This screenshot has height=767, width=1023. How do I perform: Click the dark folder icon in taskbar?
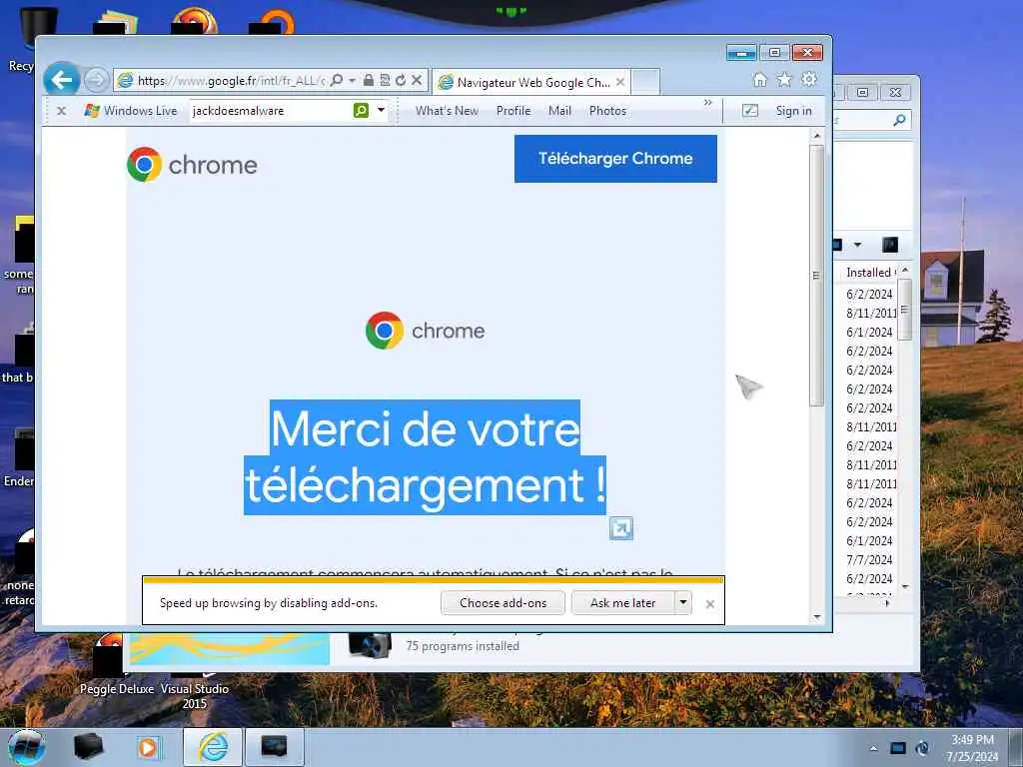(x=88, y=747)
